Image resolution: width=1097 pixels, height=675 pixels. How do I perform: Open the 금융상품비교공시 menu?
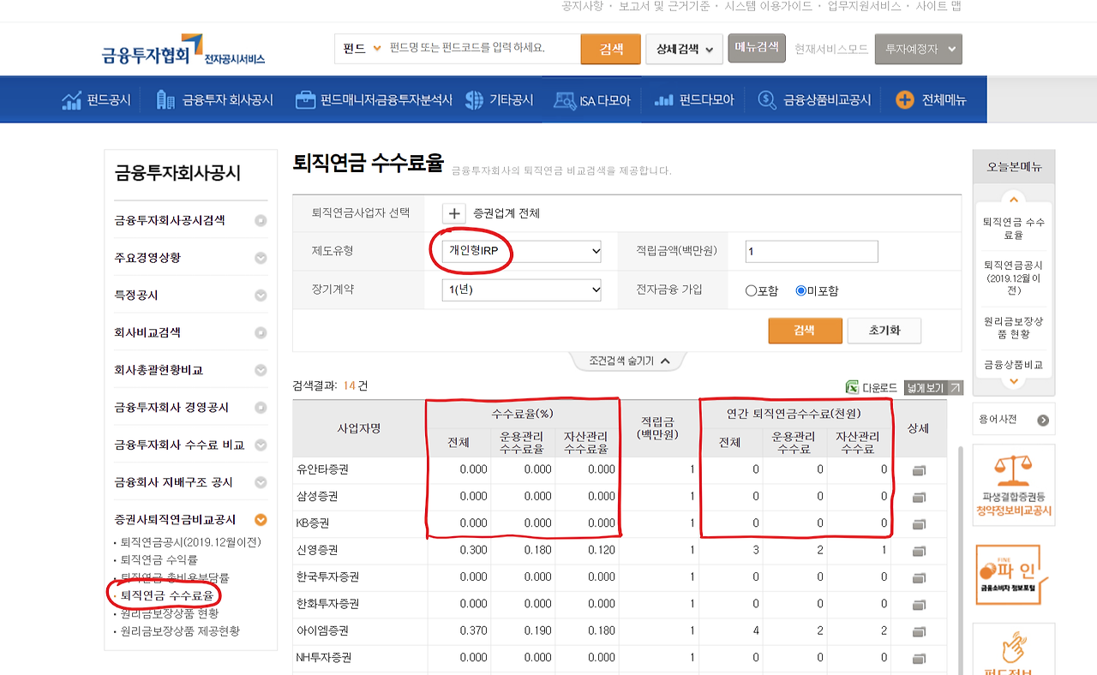814,100
